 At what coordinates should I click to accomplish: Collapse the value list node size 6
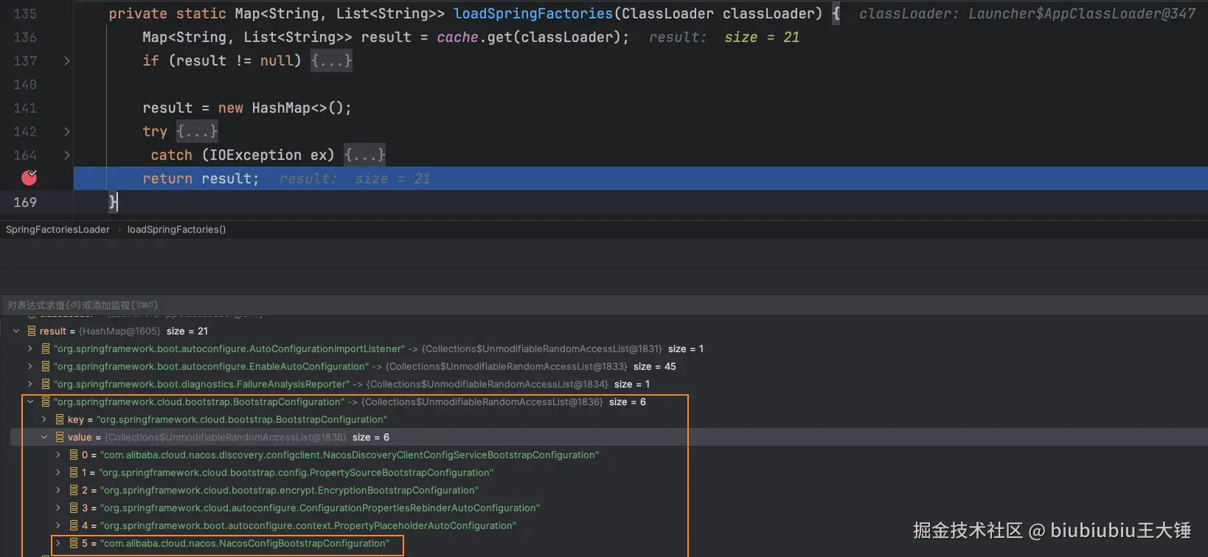[x=44, y=437]
